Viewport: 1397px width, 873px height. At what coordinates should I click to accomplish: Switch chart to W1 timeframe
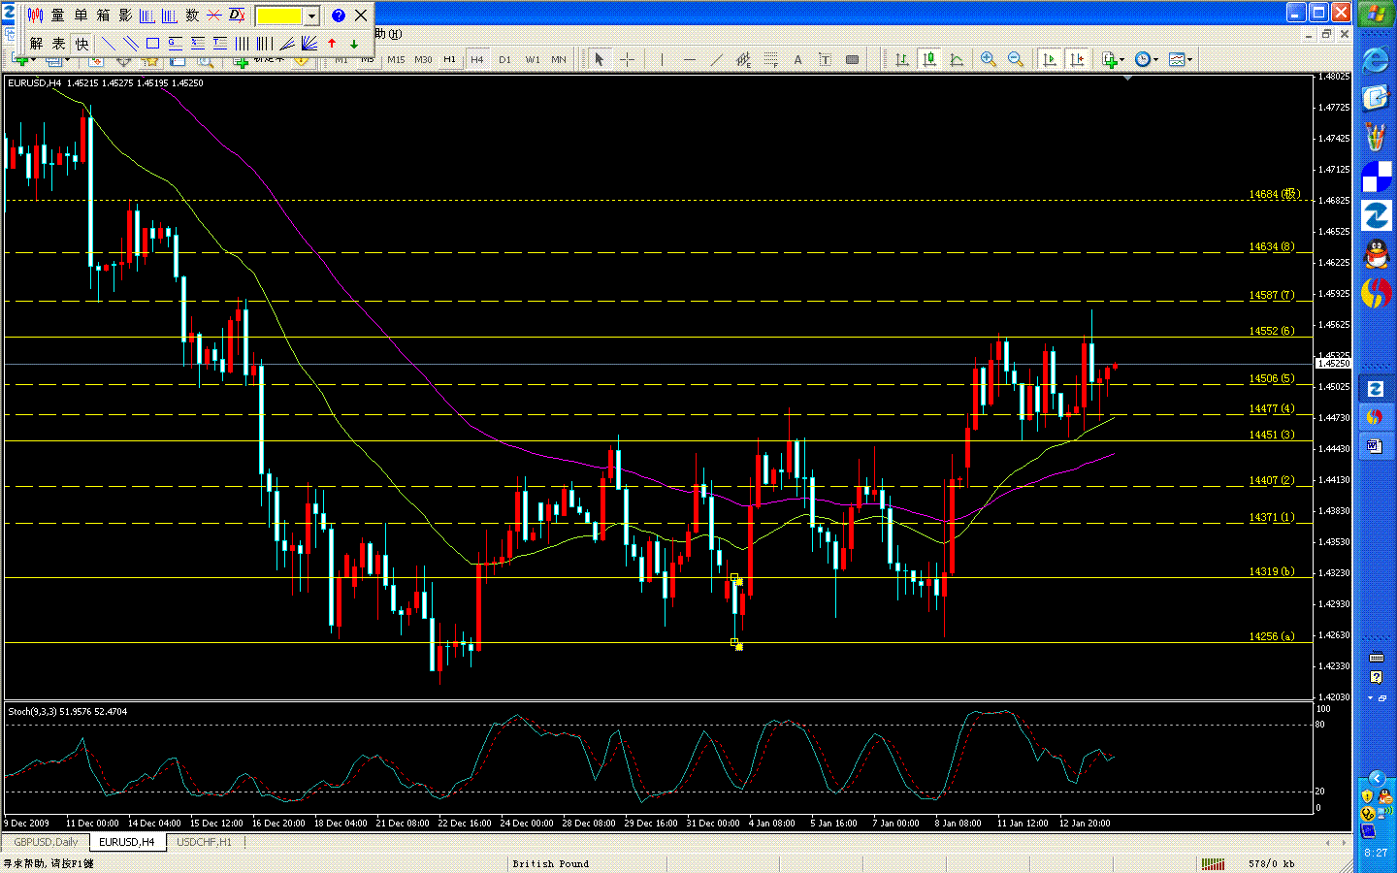pyautogui.click(x=533, y=60)
